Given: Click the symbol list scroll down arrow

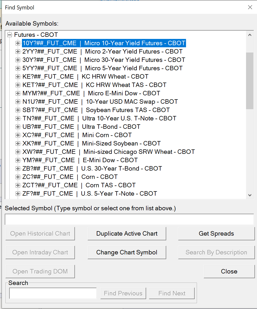Looking at the screenshot, I should click(x=250, y=195).
